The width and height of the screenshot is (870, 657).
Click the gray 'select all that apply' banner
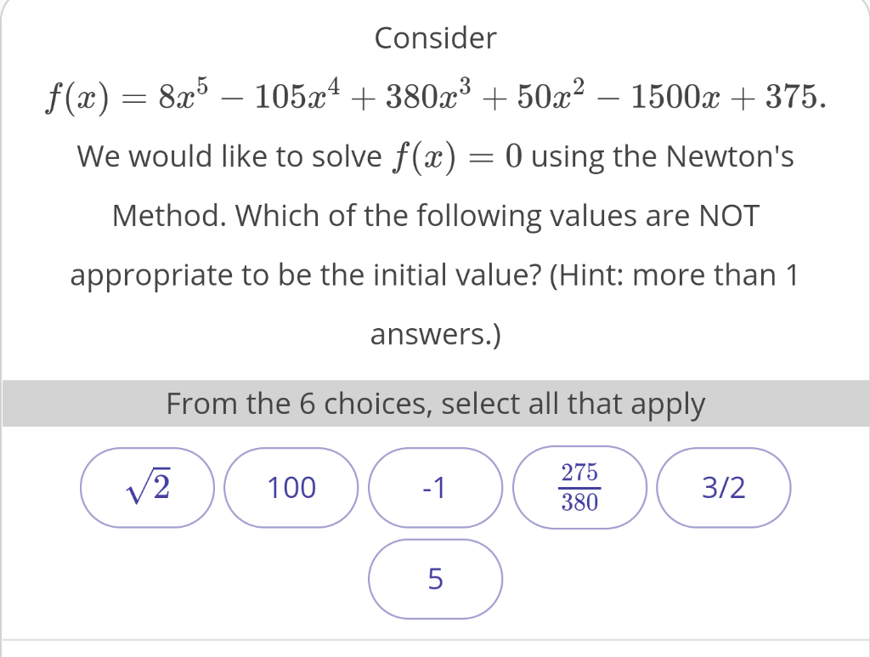(435, 404)
